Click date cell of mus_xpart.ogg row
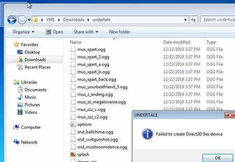Image resolution: width=235 pixels, height=162 pixels. pos(182,49)
